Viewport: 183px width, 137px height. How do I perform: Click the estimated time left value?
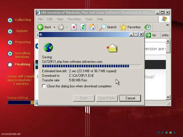pos(93,71)
